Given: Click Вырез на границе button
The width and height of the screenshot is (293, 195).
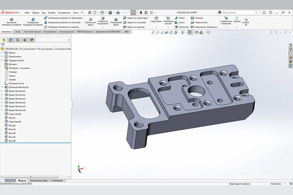Looking at the screenshot, I should [x=134, y=27].
